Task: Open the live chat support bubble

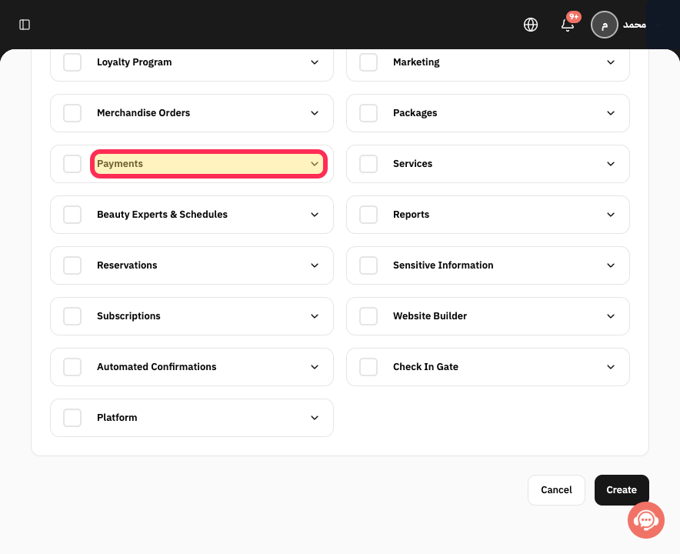Action: coord(645,519)
